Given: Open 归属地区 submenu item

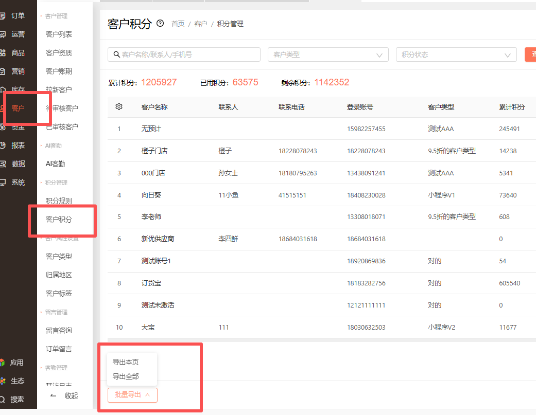Looking at the screenshot, I should coord(59,275).
